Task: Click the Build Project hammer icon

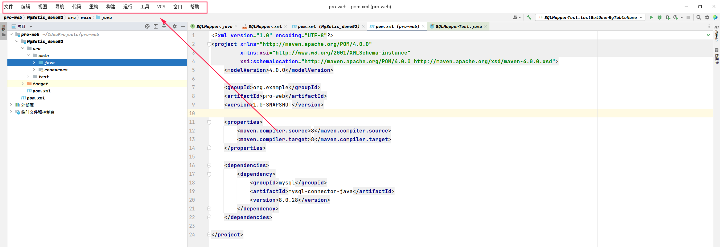Action: [529, 17]
